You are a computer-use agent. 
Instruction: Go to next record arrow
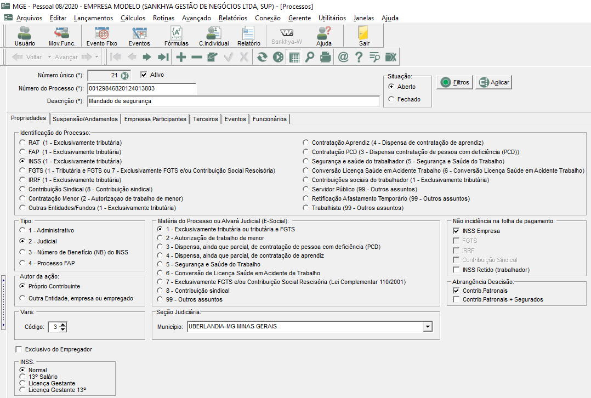pyautogui.click(x=146, y=57)
